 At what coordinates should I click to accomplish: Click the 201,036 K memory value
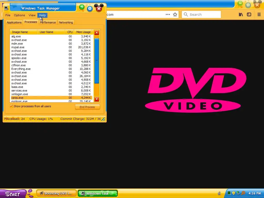pyautogui.click(x=84, y=47)
